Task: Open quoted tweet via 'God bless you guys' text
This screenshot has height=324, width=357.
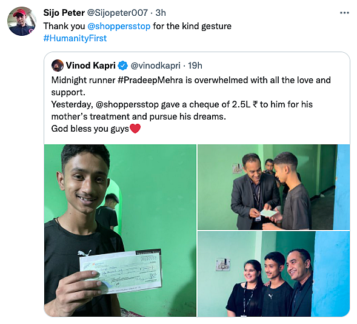Action: pos(90,129)
